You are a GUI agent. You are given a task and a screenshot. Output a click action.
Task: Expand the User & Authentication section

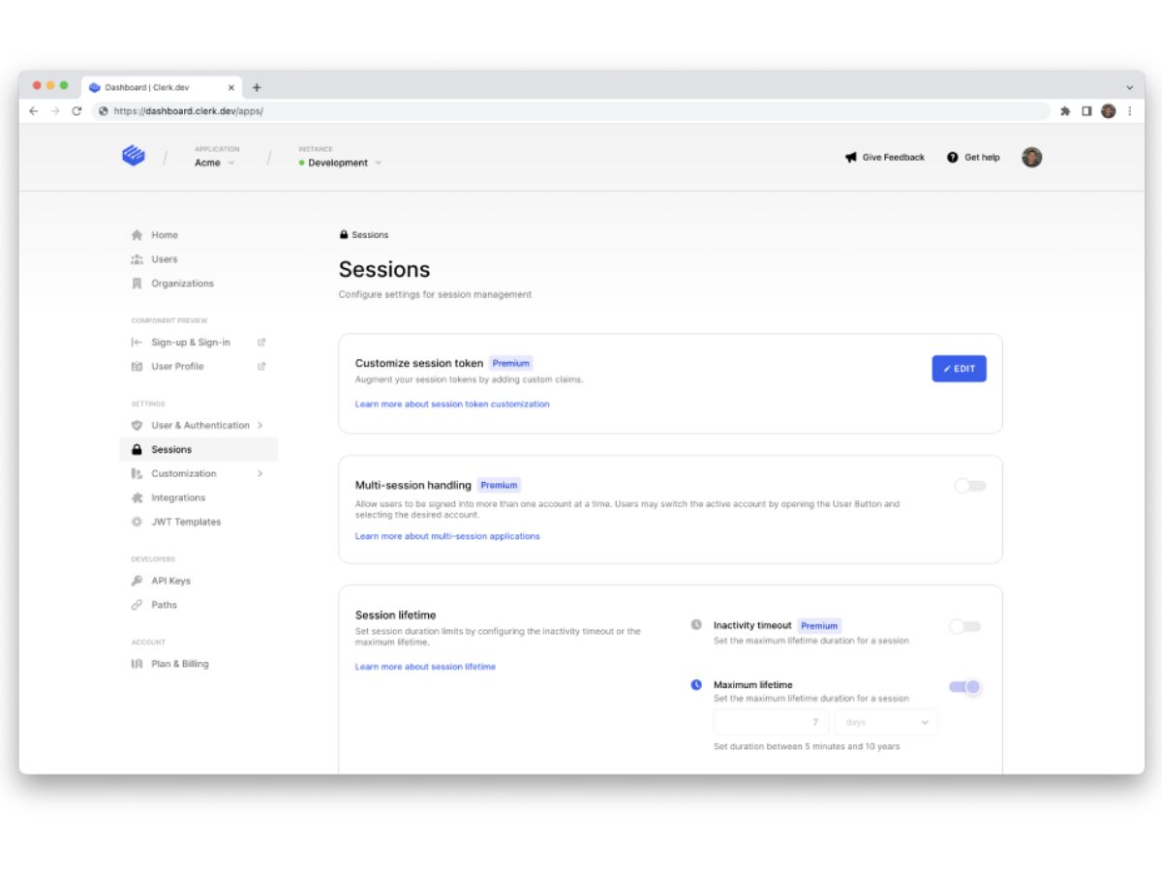198,425
